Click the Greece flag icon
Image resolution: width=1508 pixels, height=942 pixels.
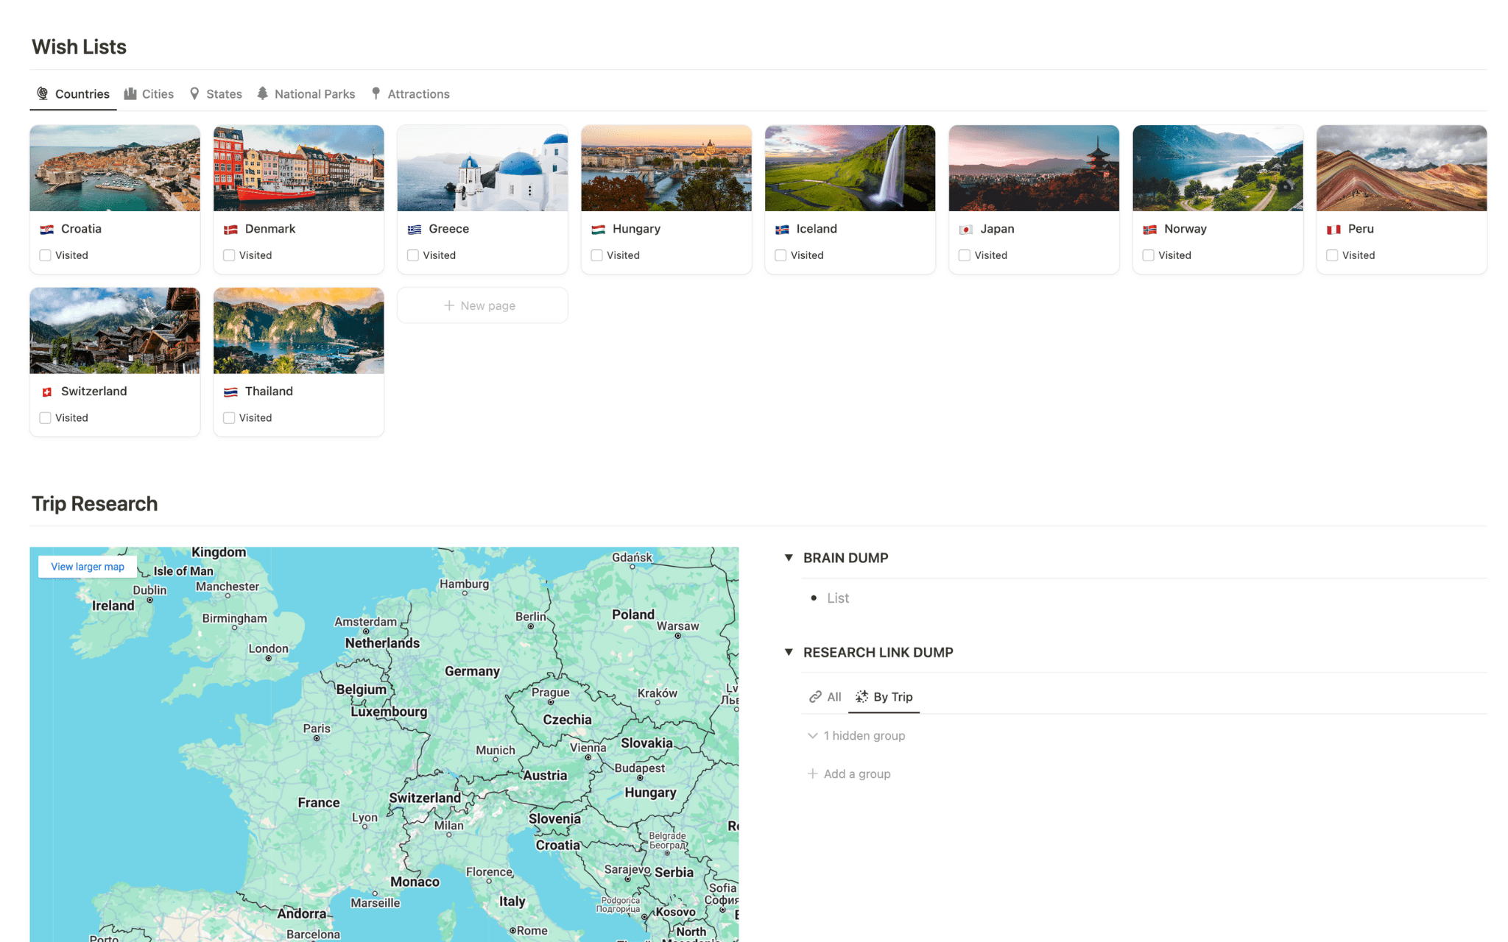coord(415,230)
